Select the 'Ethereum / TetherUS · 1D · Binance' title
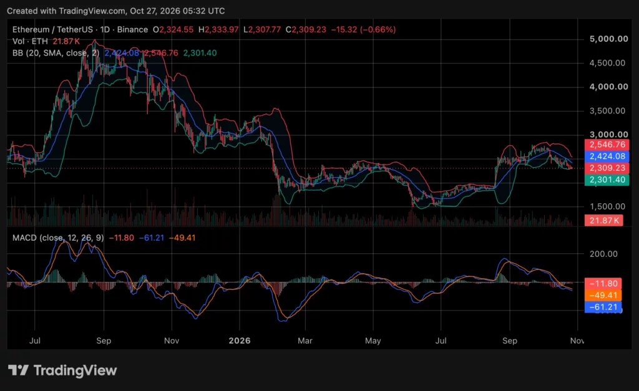The width and height of the screenshot is (639, 391). (x=80, y=29)
